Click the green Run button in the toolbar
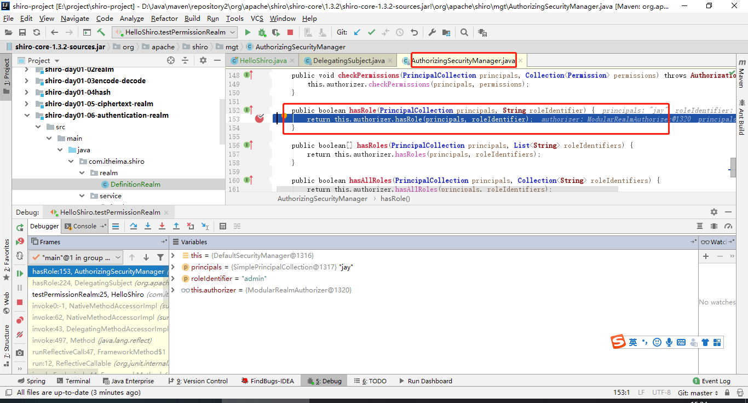The image size is (748, 403). point(248,32)
